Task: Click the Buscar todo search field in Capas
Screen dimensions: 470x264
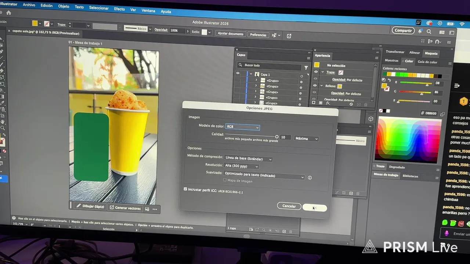Action: coord(269,66)
